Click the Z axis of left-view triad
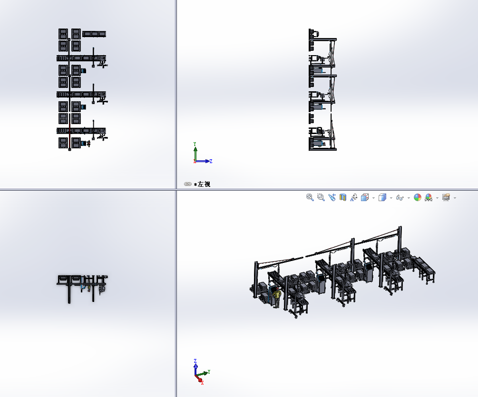478x397 pixels. [x=204, y=161]
